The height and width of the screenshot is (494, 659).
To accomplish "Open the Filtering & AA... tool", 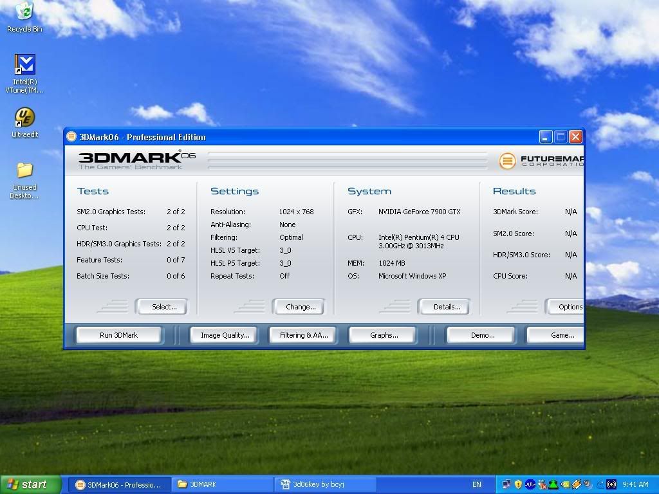I will point(304,335).
